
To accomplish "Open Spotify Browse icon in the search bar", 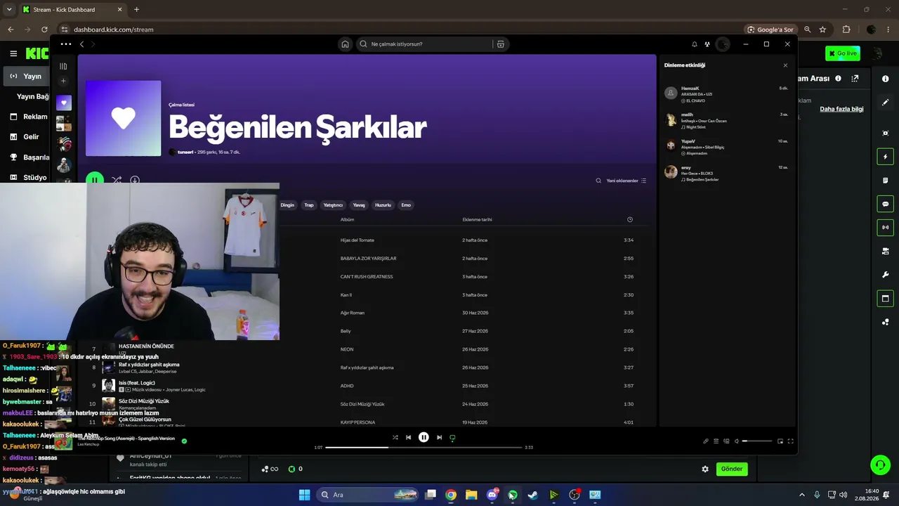I will tap(500, 44).
